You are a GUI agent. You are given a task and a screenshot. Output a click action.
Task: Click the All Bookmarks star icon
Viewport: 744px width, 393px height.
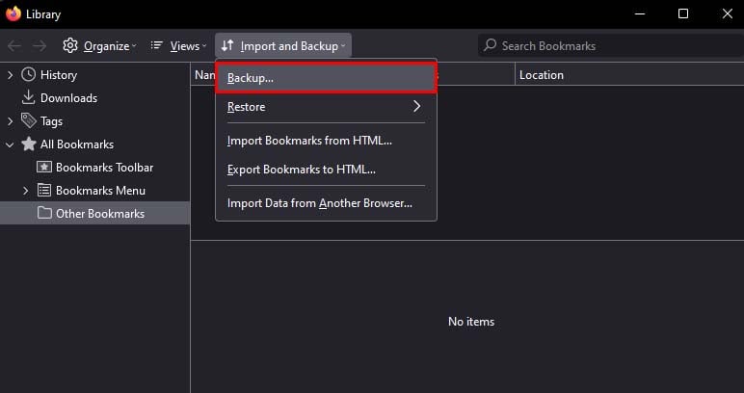(x=29, y=144)
